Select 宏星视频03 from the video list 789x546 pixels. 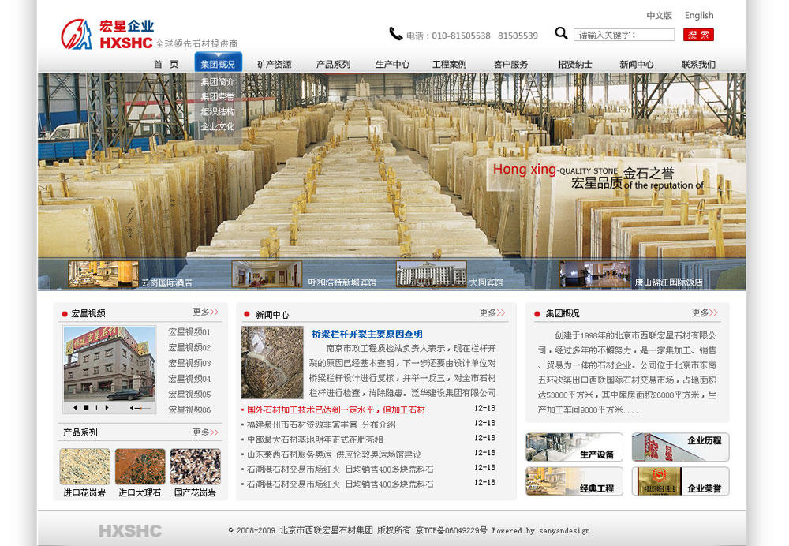189,363
